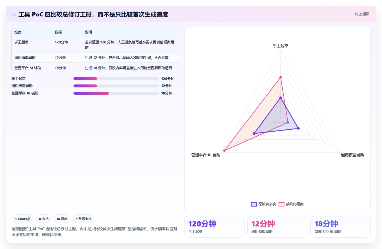This screenshot has height=249, width=382.
Task: Click the 管理平台 AI 辅助 radar axis label
Action: click(206, 155)
